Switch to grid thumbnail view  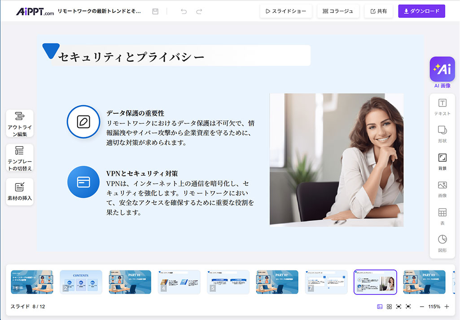pos(389,307)
